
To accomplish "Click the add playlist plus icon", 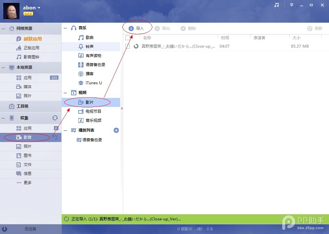I will (x=116, y=130).
